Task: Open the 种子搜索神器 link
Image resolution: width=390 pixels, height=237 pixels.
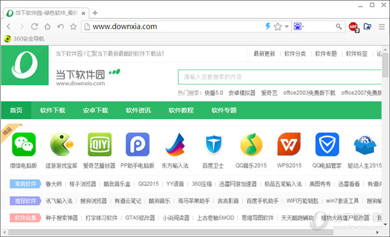Action: pos(62,218)
